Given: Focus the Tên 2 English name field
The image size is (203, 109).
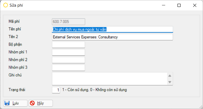Looking at the screenshot, I should [x=112, y=37].
